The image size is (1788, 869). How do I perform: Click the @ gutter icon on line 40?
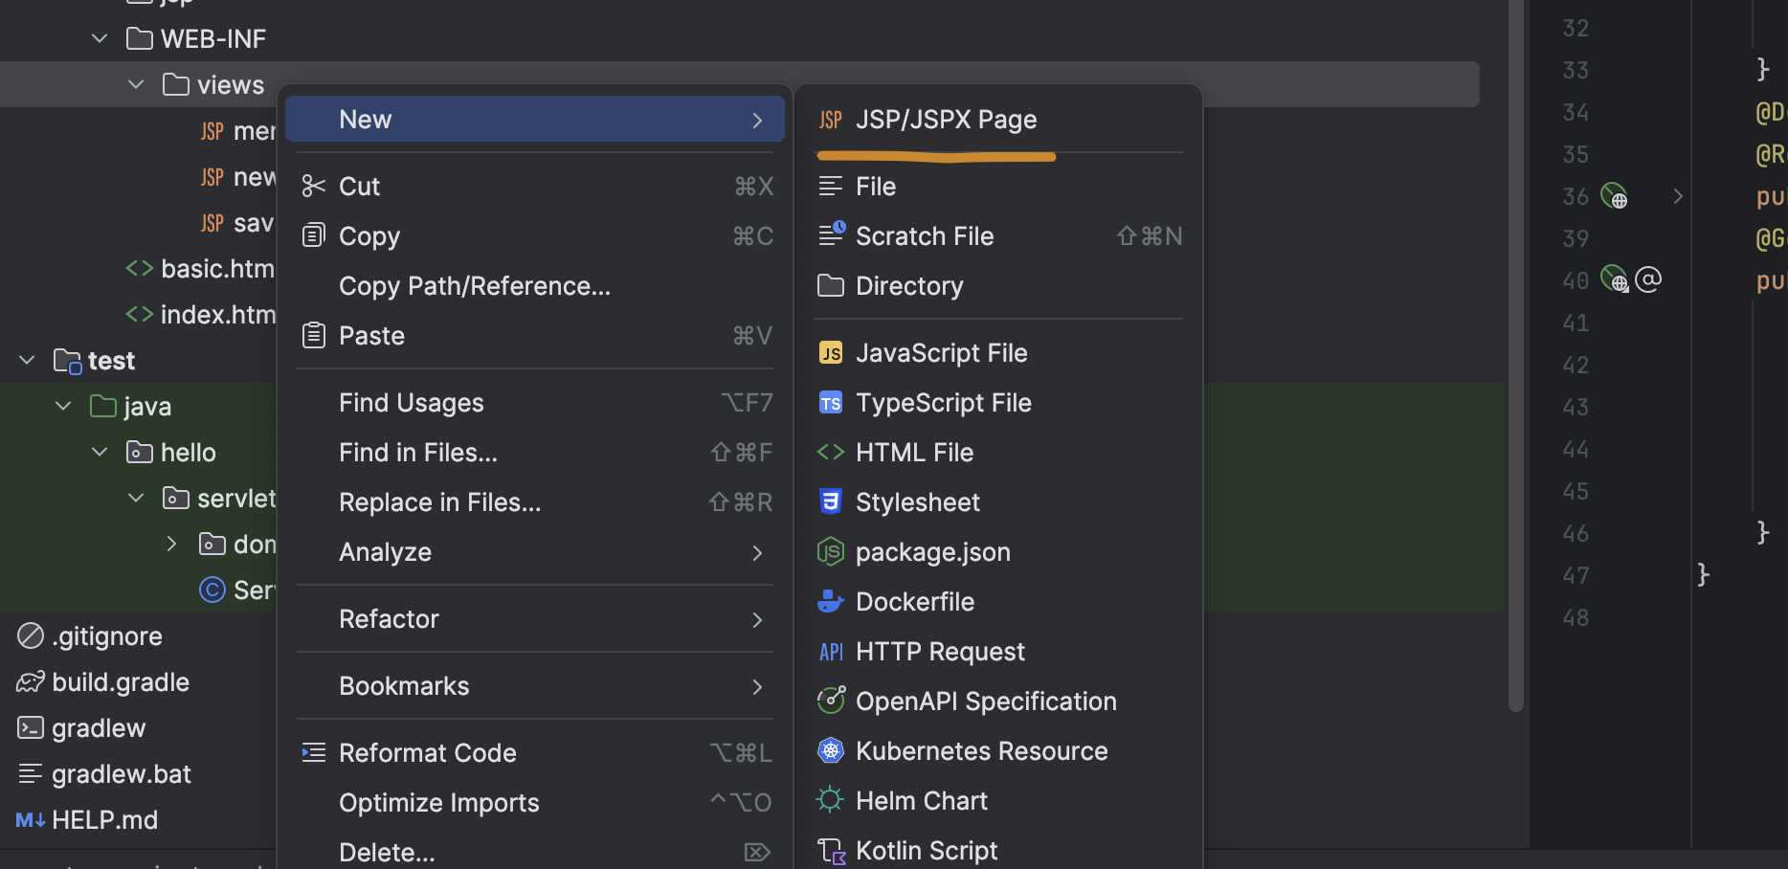(x=1648, y=279)
